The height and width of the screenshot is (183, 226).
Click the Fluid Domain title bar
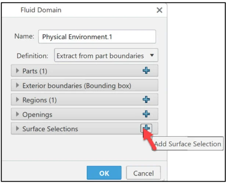tap(73, 10)
